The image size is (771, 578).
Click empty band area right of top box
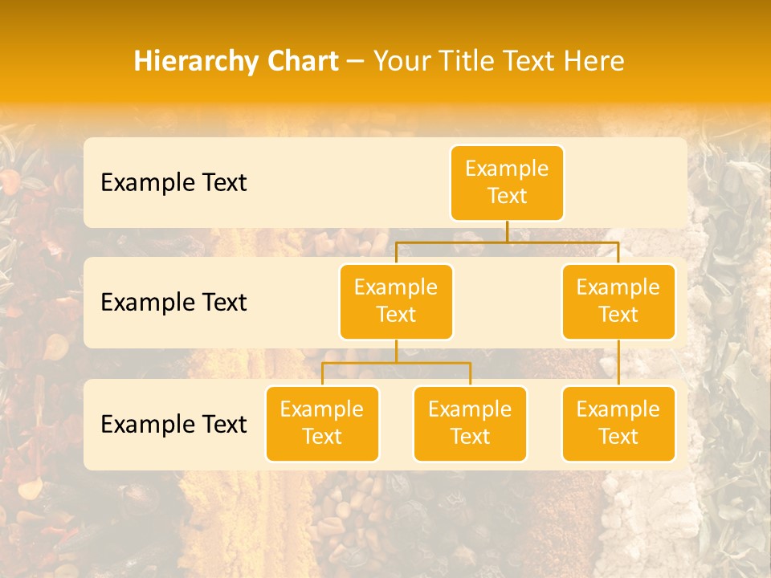click(x=626, y=182)
